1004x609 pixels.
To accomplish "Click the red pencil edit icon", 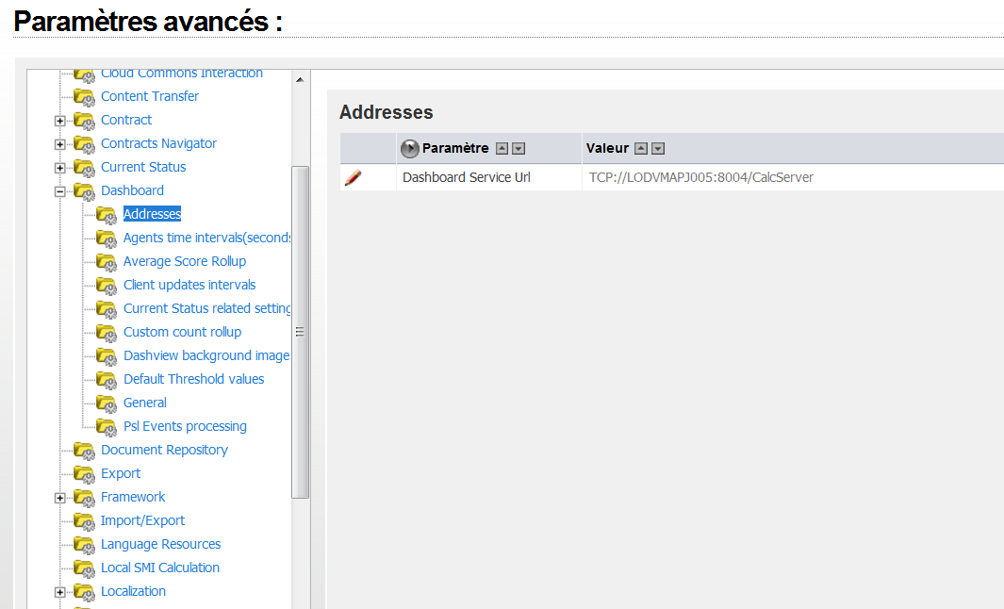I will click(x=353, y=177).
